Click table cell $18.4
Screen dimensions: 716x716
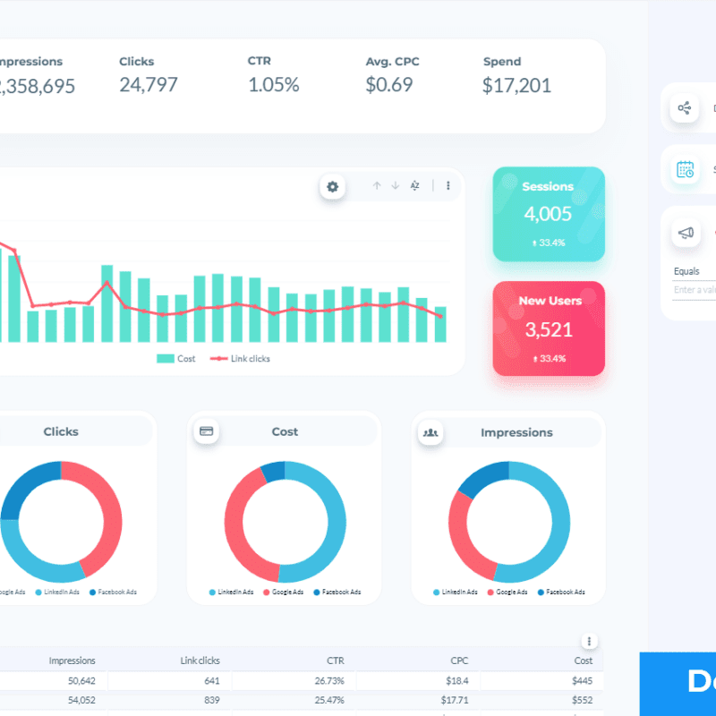[457, 681]
